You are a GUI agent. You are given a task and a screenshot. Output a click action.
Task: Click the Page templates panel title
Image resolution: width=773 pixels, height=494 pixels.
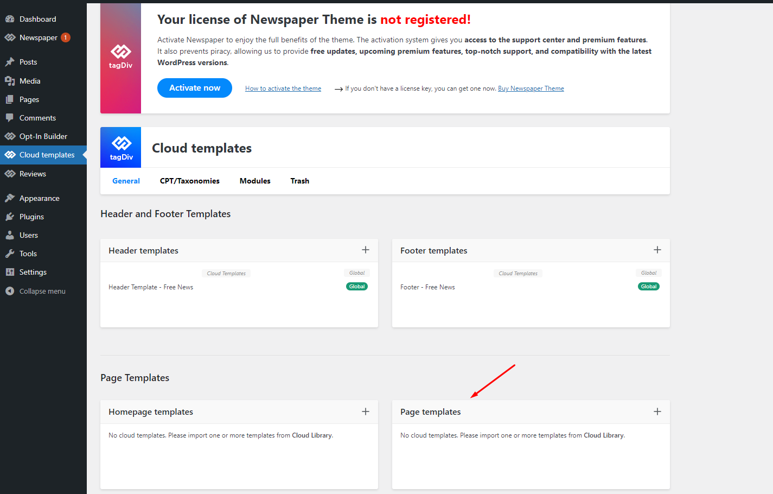click(431, 412)
